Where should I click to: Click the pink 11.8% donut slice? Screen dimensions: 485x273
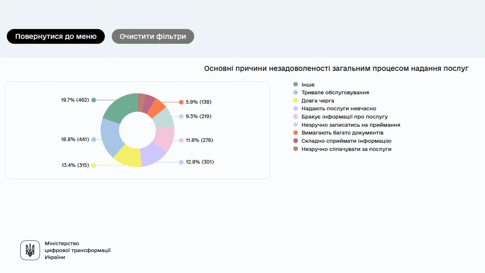pyautogui.click(x=164, y=138)
